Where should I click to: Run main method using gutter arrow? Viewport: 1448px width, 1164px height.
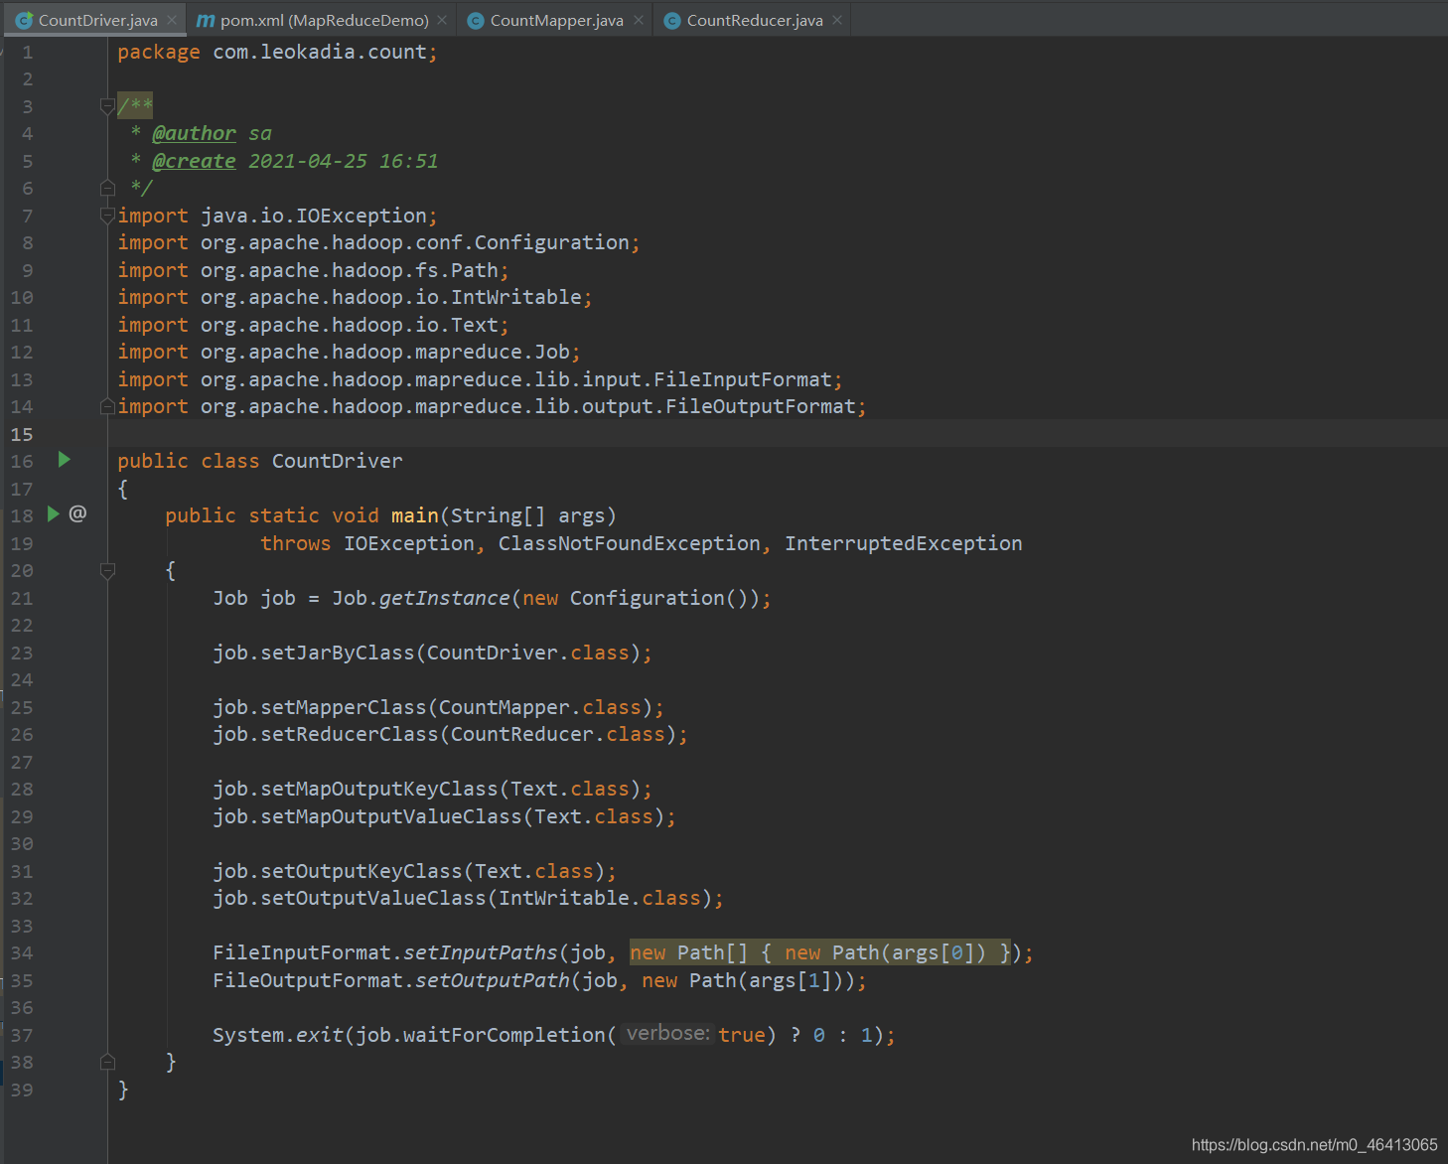tap(54, 513)
